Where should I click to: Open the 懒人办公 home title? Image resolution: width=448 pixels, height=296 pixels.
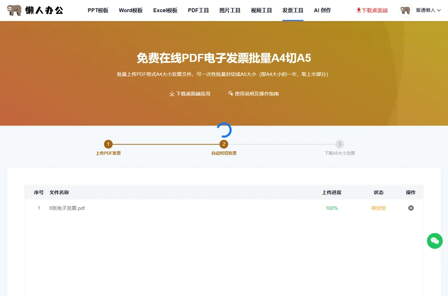pos(44,10)
